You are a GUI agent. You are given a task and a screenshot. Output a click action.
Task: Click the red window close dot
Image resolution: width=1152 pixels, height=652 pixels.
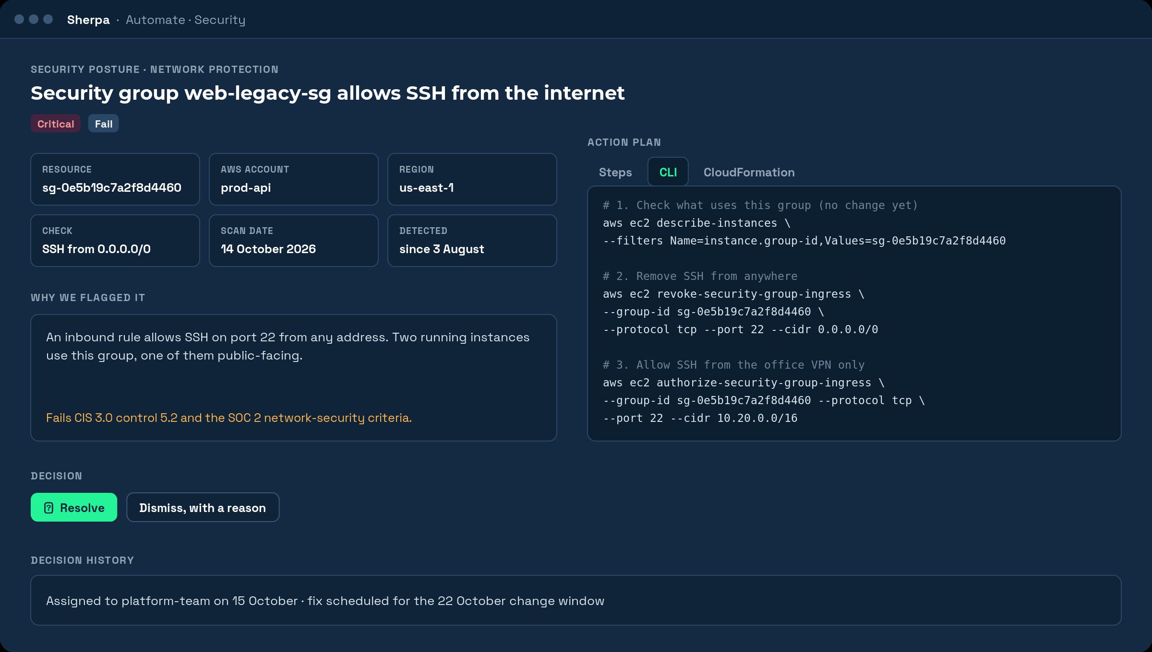click(19, 19)
